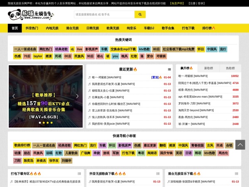Open list icon beside 最近更新 header
The image size is (249, 187).
[x=169, y=69]
